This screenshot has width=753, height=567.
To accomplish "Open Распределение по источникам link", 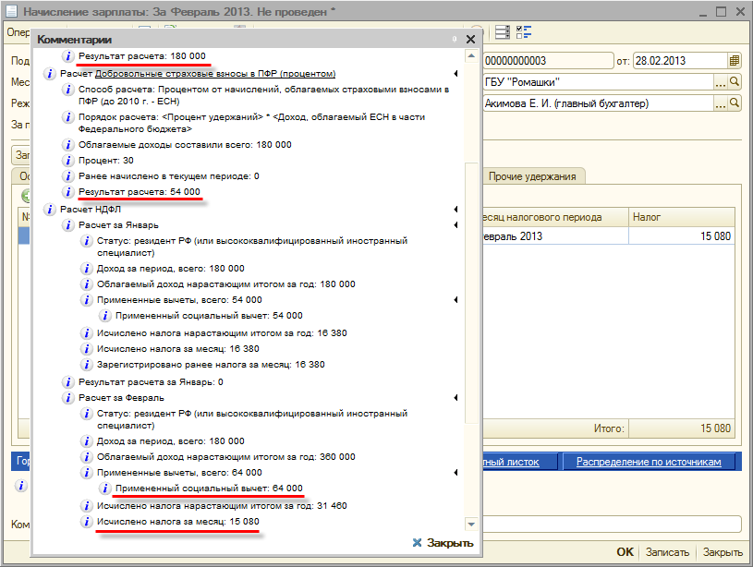I will [649, 462].
